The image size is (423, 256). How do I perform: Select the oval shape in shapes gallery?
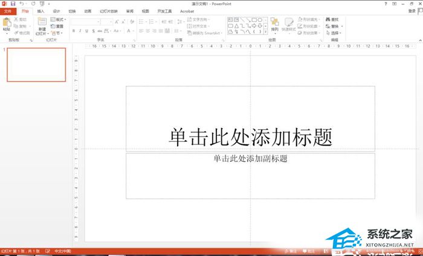pyautogui.click(x=259, y=19)
